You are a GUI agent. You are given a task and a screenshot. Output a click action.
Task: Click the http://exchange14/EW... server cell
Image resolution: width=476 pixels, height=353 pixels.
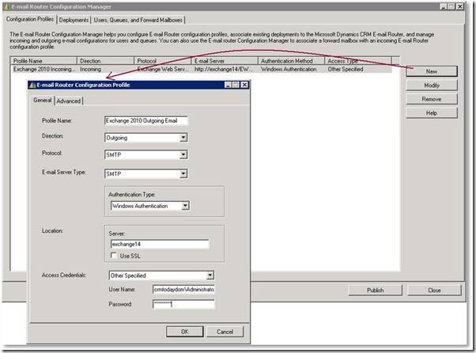pyautogui.click(x=224, y=70)
